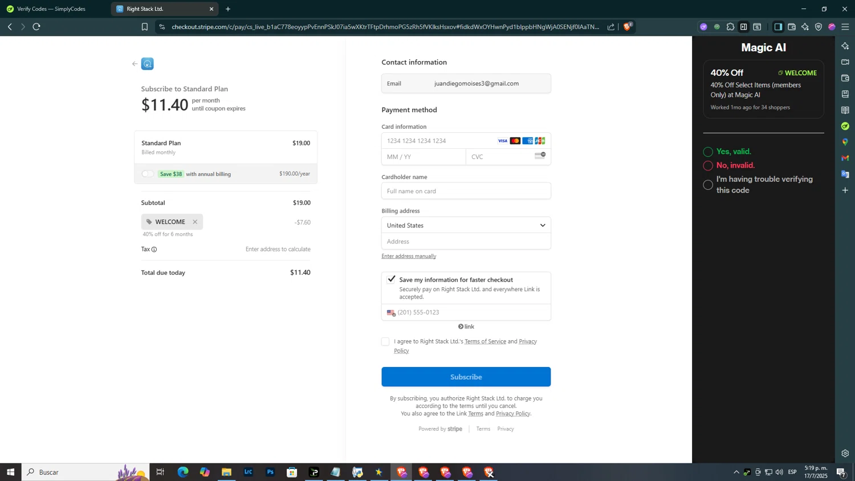Focus the Full name on card field

tap(466, 191)
